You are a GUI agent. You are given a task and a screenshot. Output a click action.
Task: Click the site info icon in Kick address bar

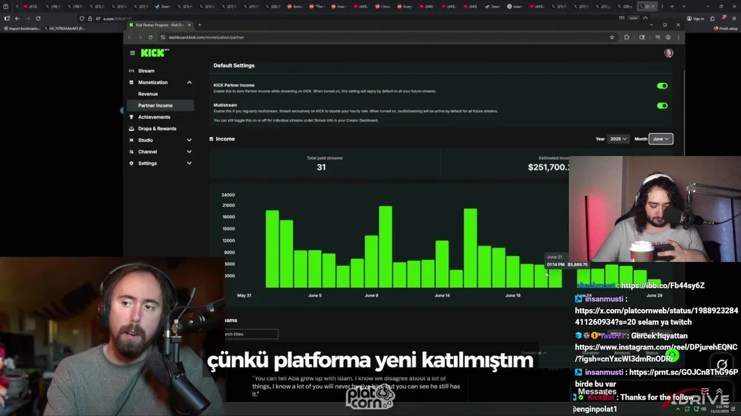pos(163,38)
